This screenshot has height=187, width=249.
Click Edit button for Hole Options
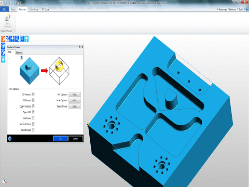pyautogui.click(x=75, y=100)
